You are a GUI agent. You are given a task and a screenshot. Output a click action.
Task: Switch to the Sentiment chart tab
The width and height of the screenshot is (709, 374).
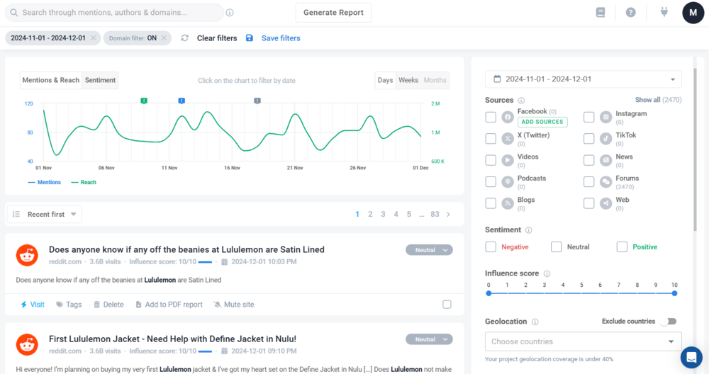pyautogui.click(x=100, y=80)
